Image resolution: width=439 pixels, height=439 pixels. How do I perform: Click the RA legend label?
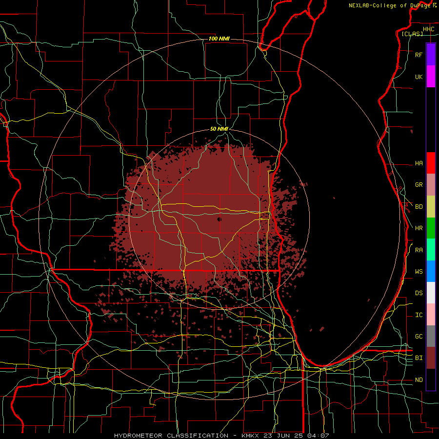[x=419, y=250]
